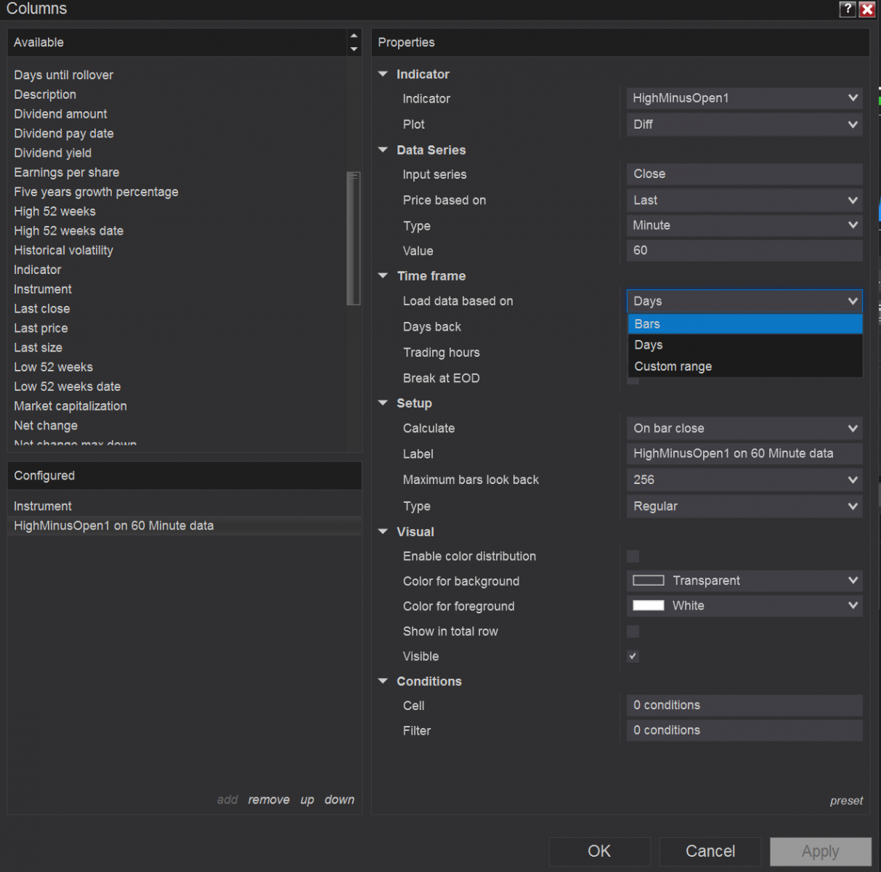This screenshot has height=872, width=881.
Task: Toggle Show in total row checkbox
Action: 633,631
